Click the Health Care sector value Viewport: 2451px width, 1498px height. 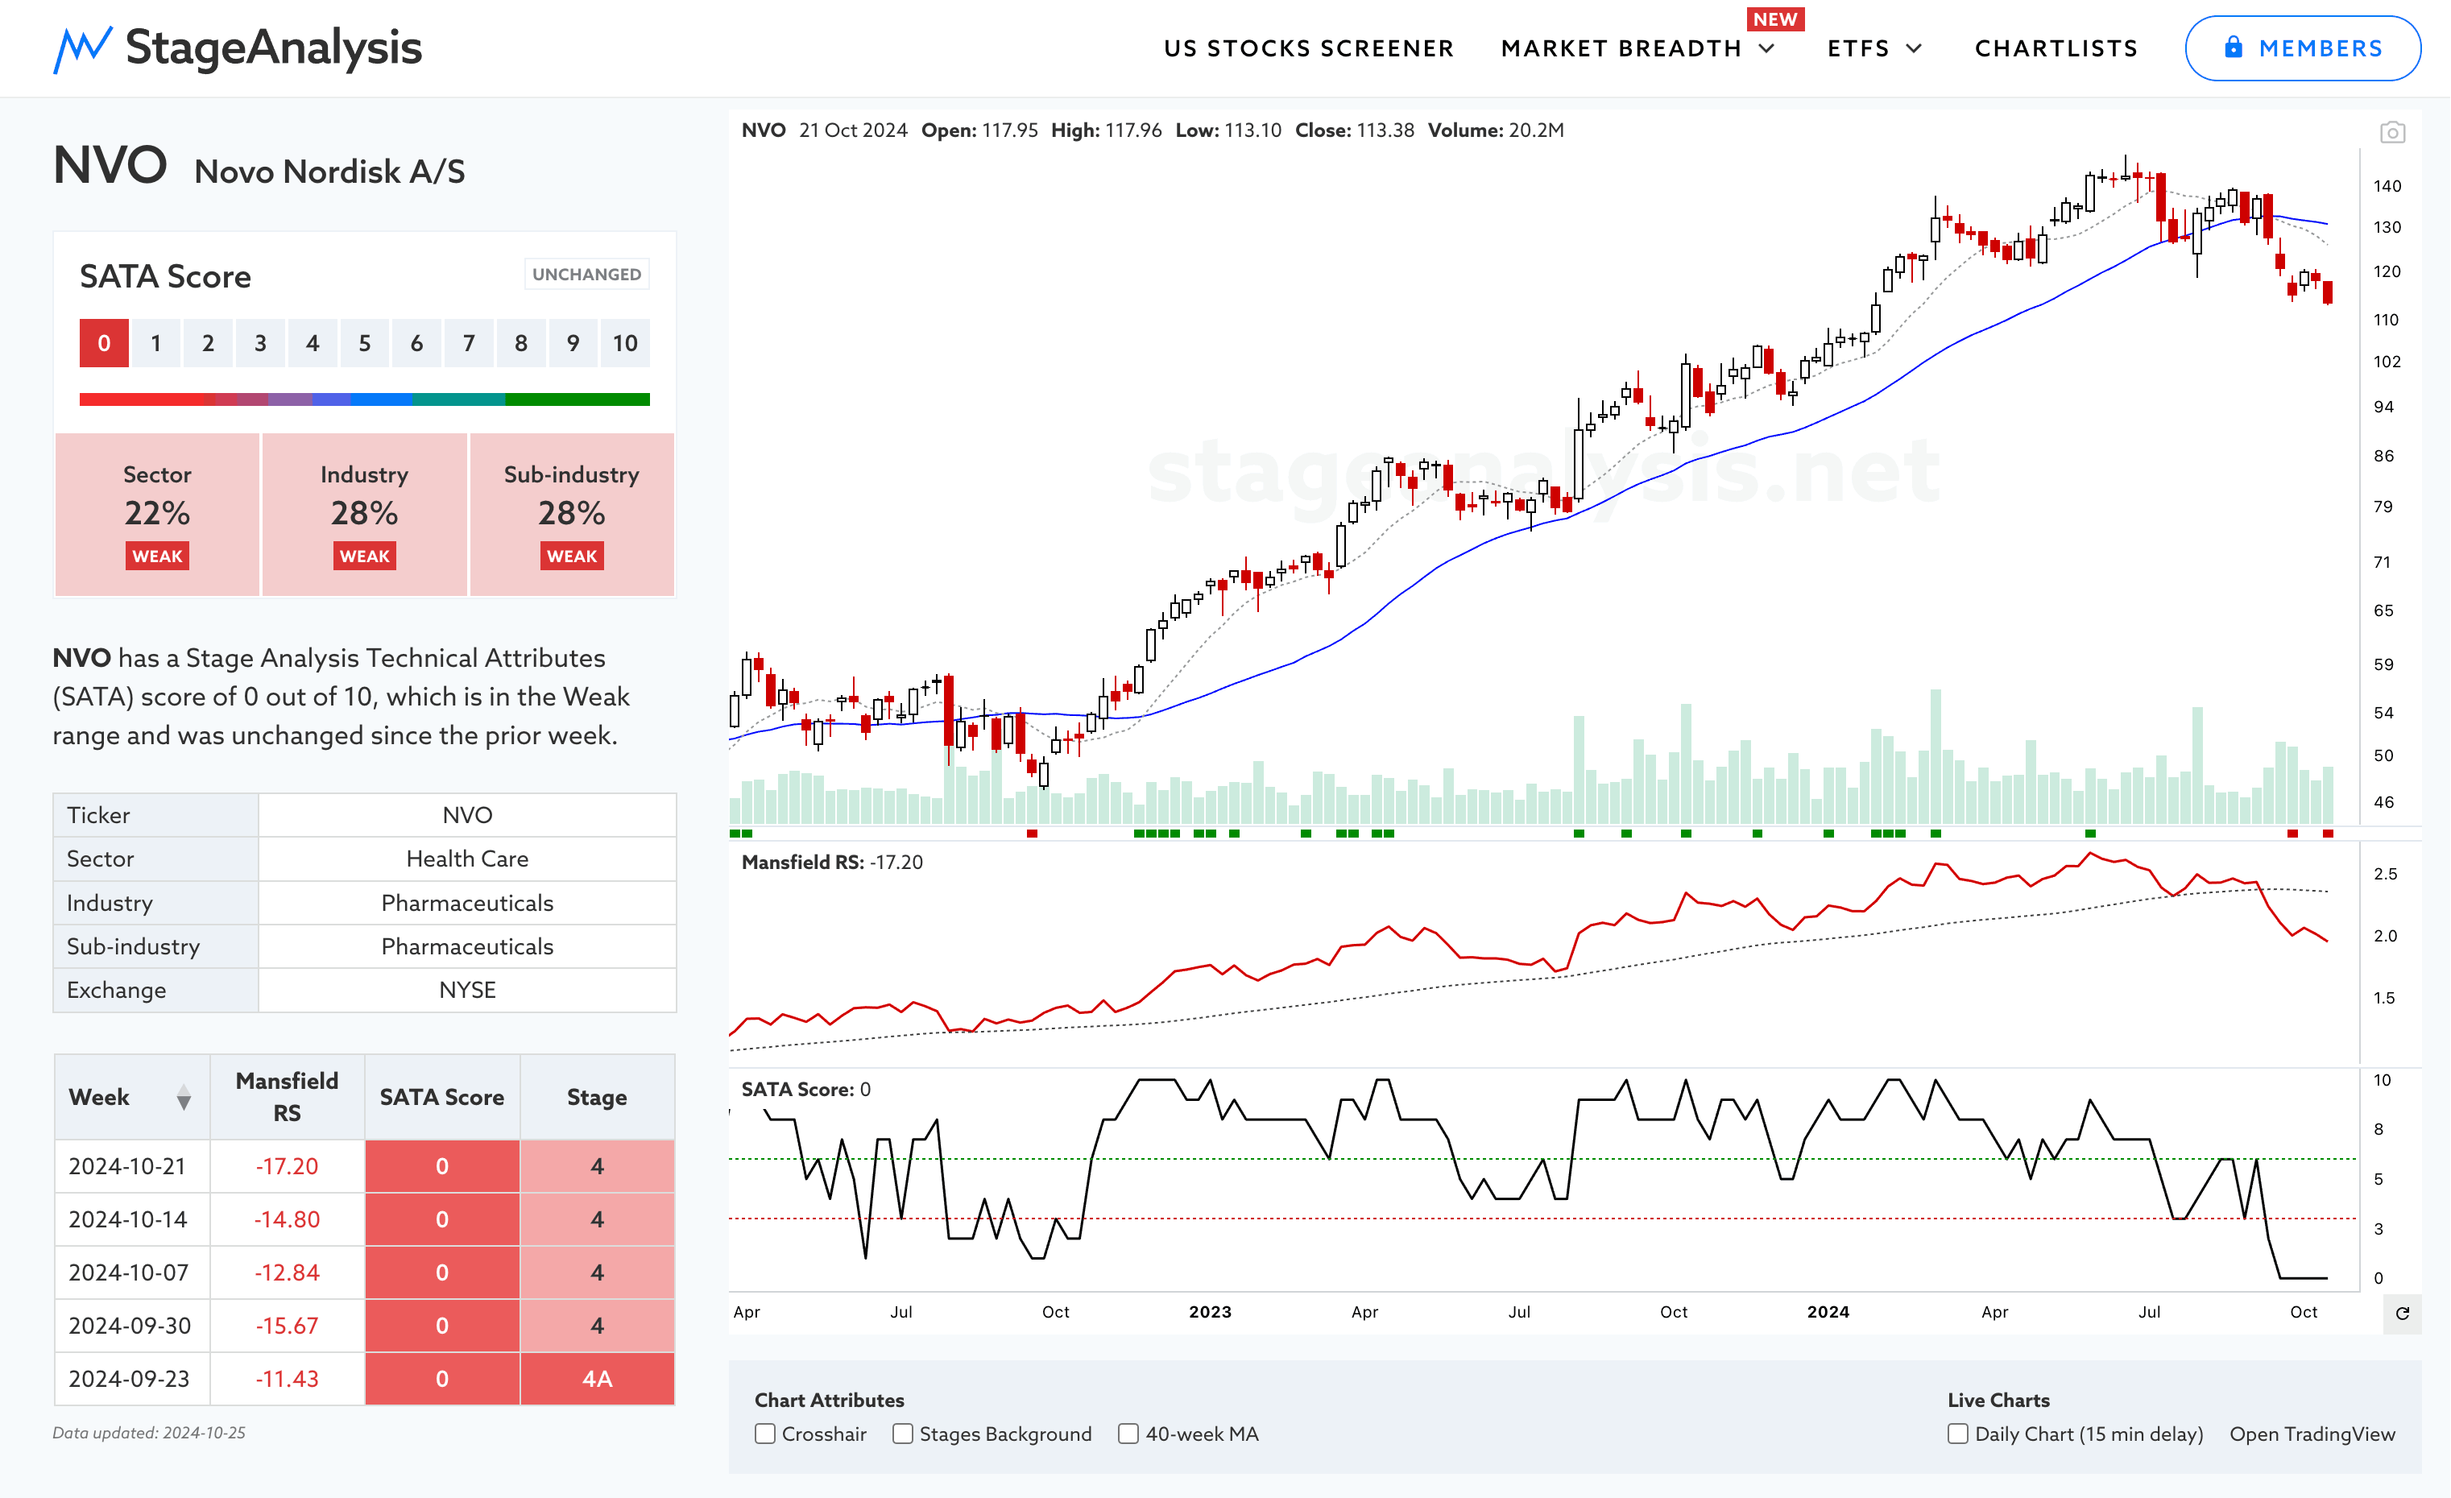click(x=466, y=859)
